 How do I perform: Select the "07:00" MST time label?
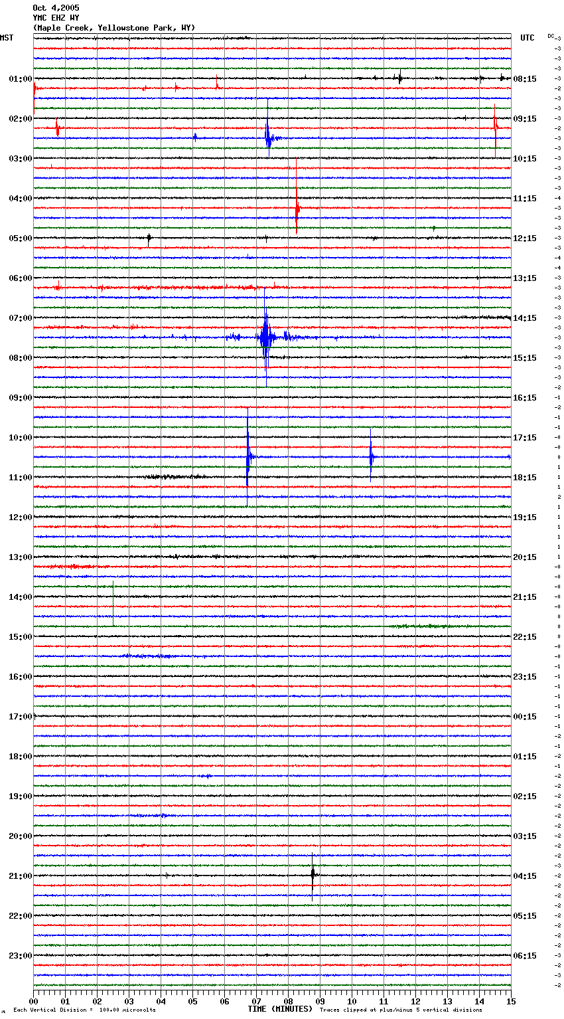point(21,318)
